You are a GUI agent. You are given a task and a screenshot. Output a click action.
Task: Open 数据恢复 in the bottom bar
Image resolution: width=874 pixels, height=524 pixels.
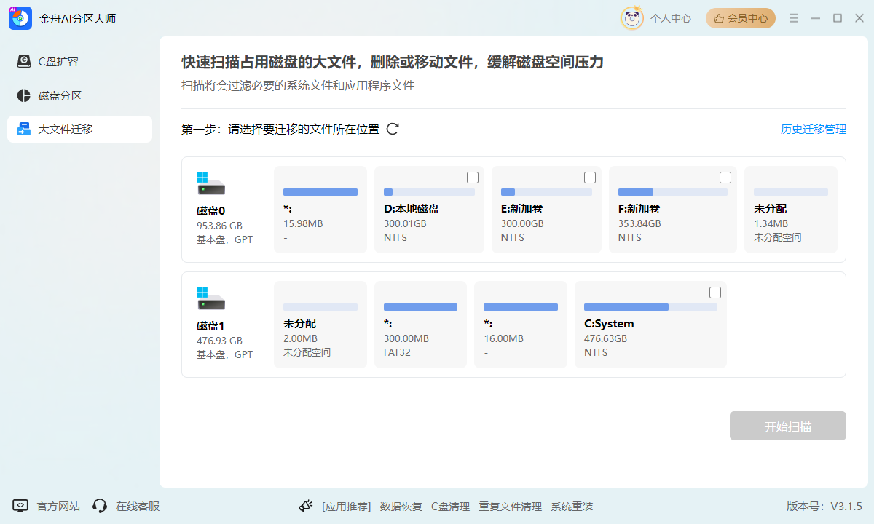pyautogui.click(x=401, y=506)
